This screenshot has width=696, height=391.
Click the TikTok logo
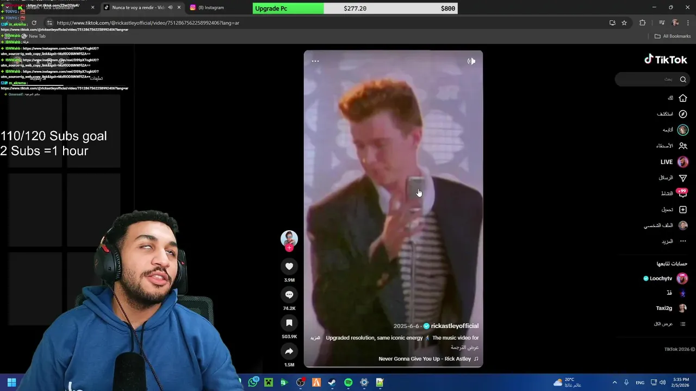click(666, 59)
